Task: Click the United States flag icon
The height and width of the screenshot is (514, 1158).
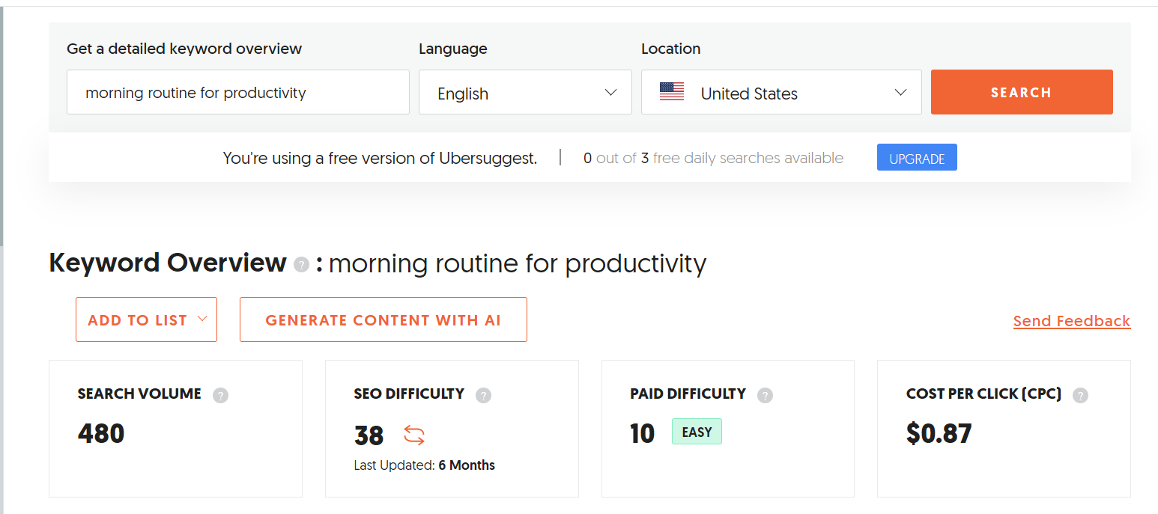Action: pos(672,92)
